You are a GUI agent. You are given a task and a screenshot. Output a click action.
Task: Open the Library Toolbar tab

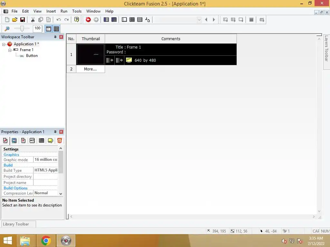18,224
